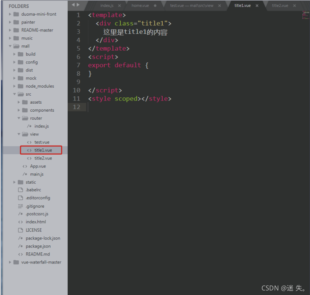Click the LICENSE file icon
The width and height of the screenshot is (310, 295).
[20, 230]
